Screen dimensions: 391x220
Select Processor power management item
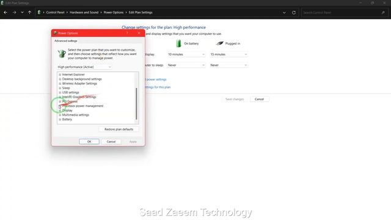82,106
